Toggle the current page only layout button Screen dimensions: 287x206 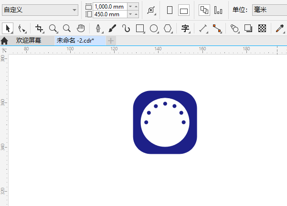point(218,10)
